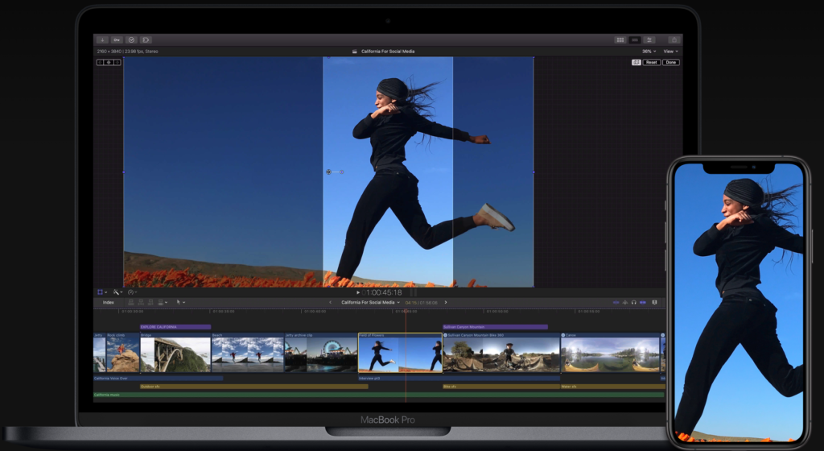This screenshot has width=824, height=451.
Task: Click the crop position handle on canvas
Action: tap(328, 172)
